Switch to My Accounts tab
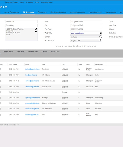Image resolution: width=123 pixels, height=147 pixels. pyautogui.click(x=110, y=12)
